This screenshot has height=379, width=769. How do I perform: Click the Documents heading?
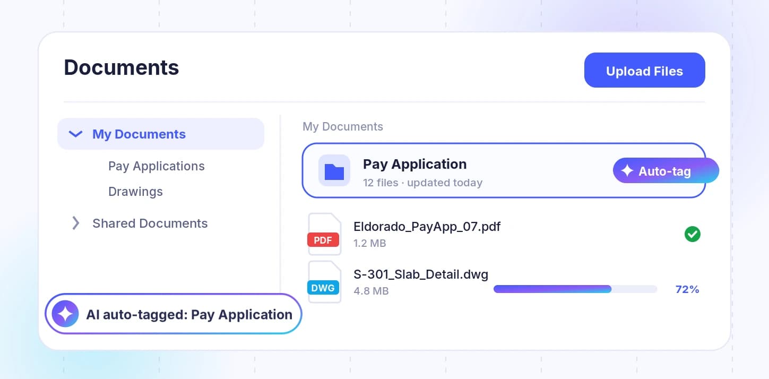[x=122, y=67]
